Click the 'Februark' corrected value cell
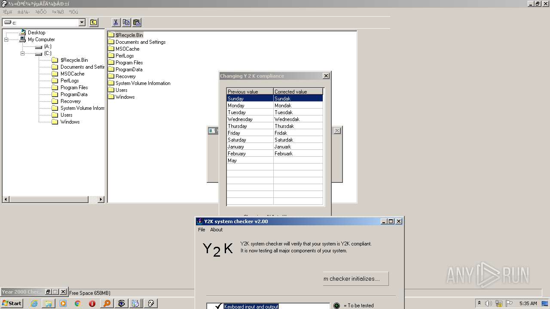Screen dimensions: 550x309 click(x=298, y=153)
